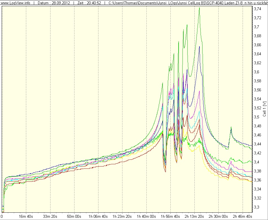The image size is (268, 220).
Task: Click the 3,6 value on voltage axis
Action: [x=257, y=72]
